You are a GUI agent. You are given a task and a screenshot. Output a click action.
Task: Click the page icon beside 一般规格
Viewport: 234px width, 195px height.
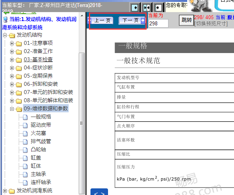[25, 117]
